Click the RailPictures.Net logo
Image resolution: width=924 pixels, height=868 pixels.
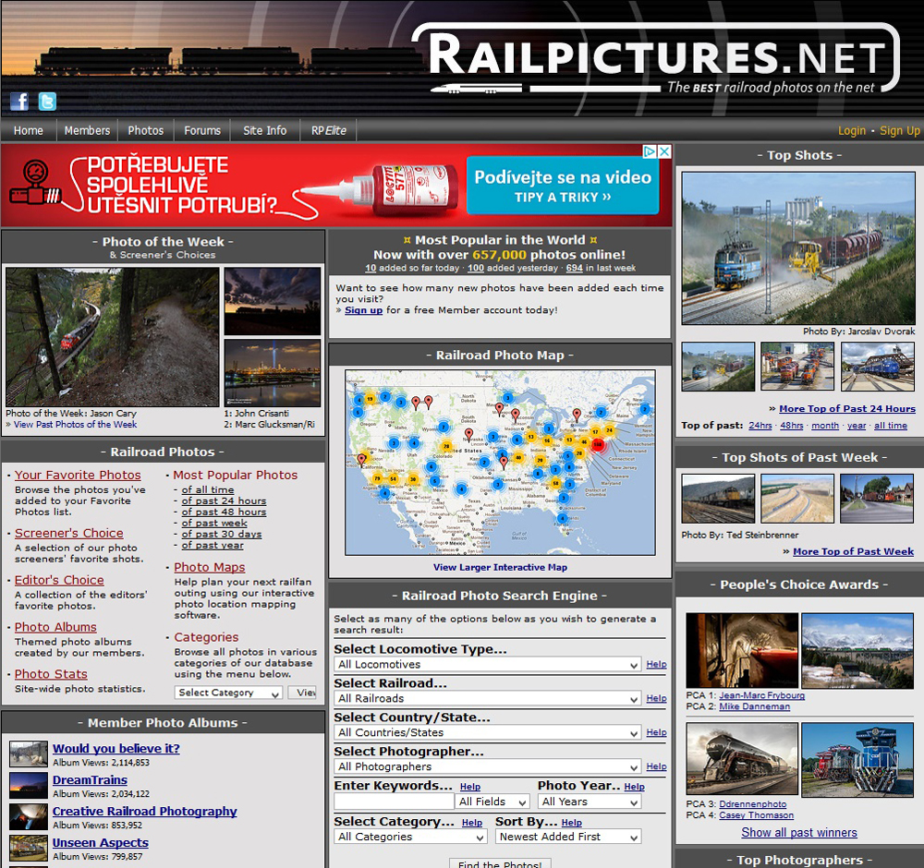655,60
